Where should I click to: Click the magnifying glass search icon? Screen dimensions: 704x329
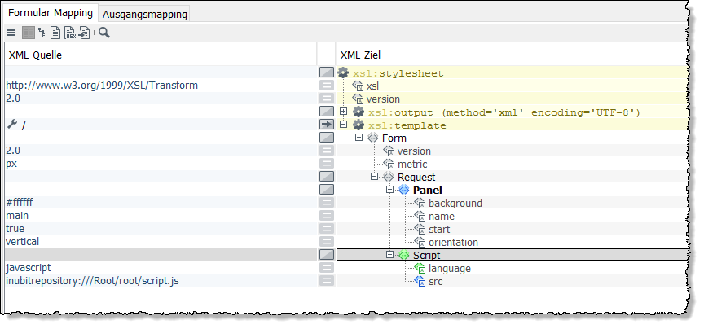(104, 33)
